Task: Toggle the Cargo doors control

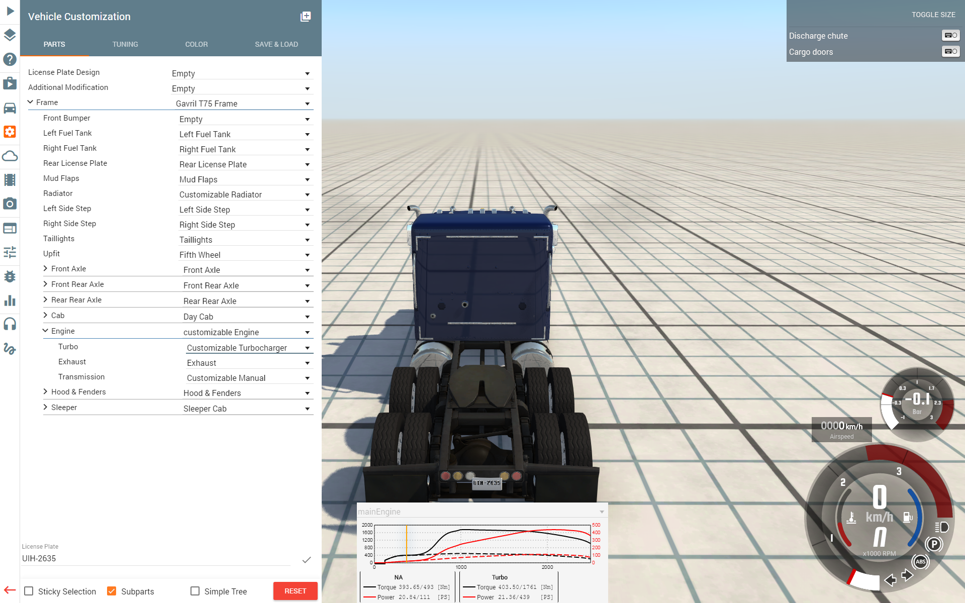Action: (950, 52)
